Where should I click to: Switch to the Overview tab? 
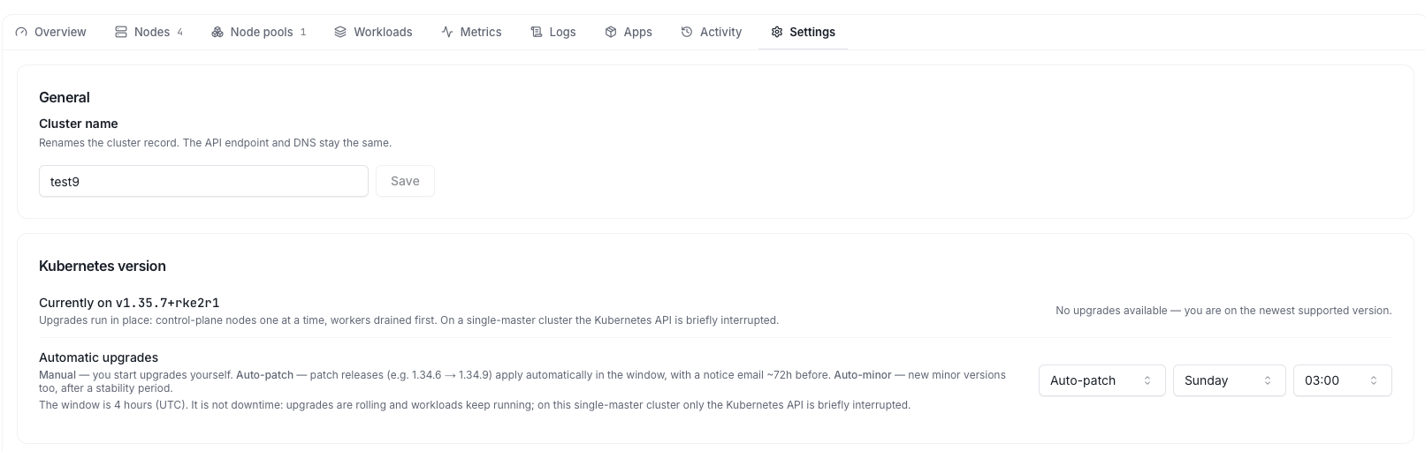(51, 32)
